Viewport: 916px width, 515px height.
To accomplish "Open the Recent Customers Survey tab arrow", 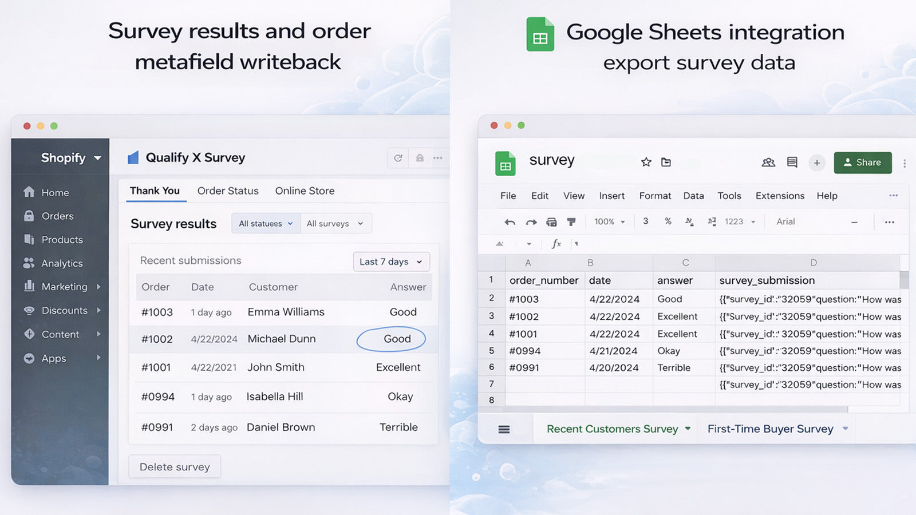I will [x=688, y=429].
